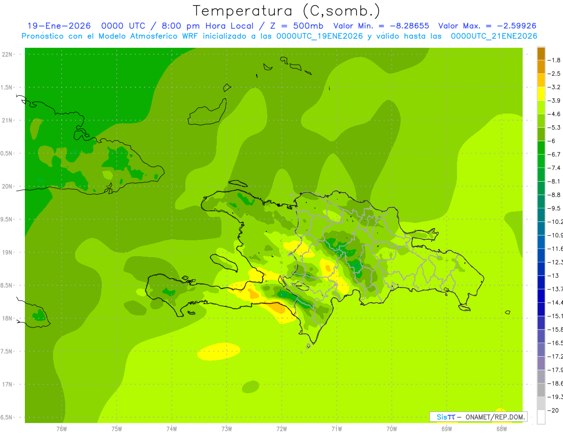The height and width of the screenshot is (435, 563).
Task: Pick the white swatch below -20
Action: click(541, 417)
